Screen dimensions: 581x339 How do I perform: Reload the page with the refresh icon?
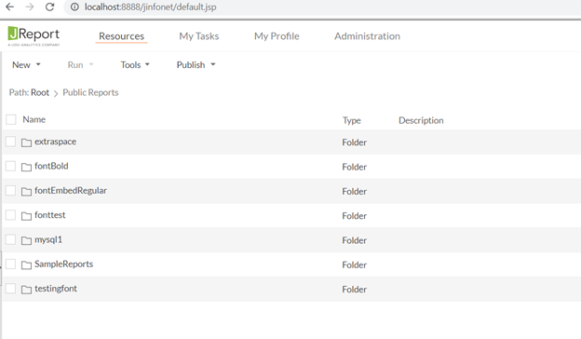click(x=49, y=7)
